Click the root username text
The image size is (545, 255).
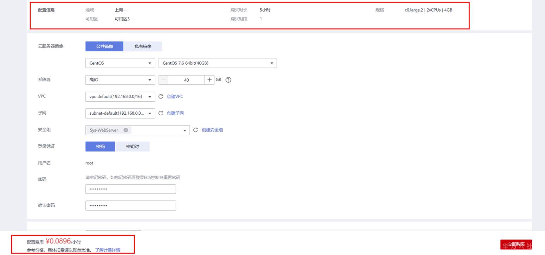click(89, 163)
